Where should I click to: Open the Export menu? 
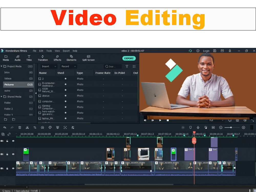pos(66,51)
